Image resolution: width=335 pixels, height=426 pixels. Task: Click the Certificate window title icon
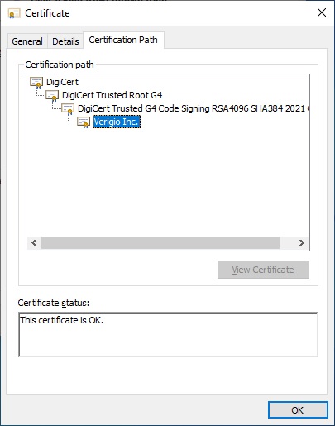[x=14, y=13]
